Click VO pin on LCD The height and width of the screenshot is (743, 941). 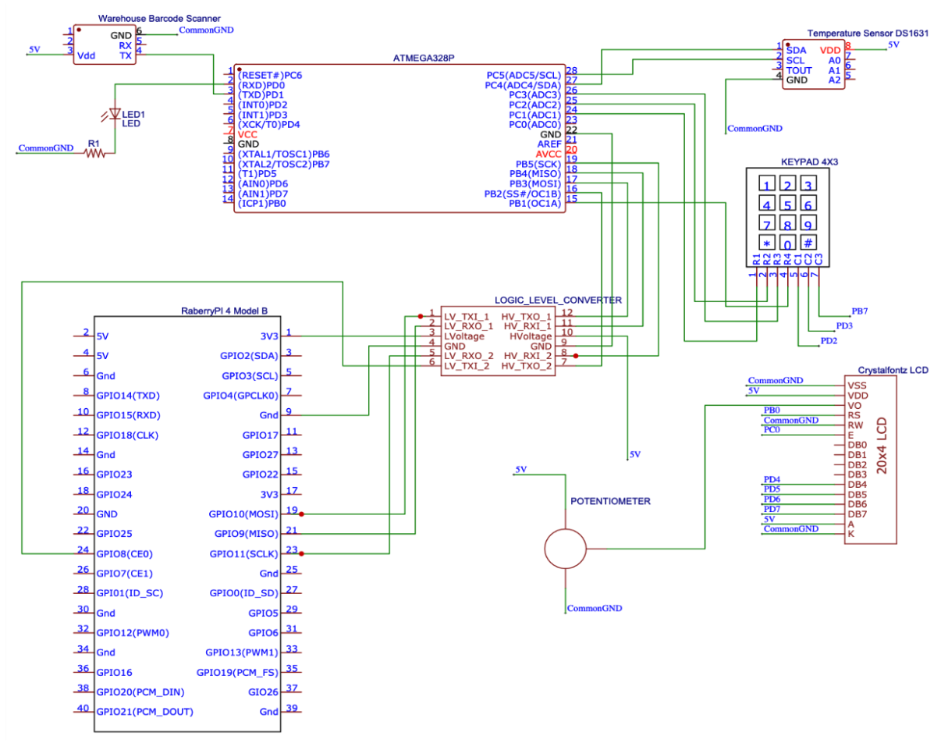coord(854,405)
